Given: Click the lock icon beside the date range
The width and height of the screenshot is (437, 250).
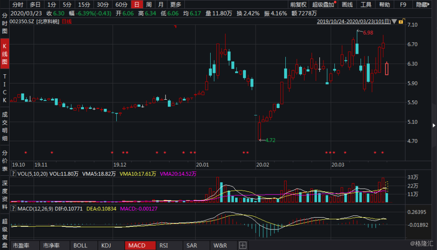Looking at the screenshot, I should (x=401, y=21).
